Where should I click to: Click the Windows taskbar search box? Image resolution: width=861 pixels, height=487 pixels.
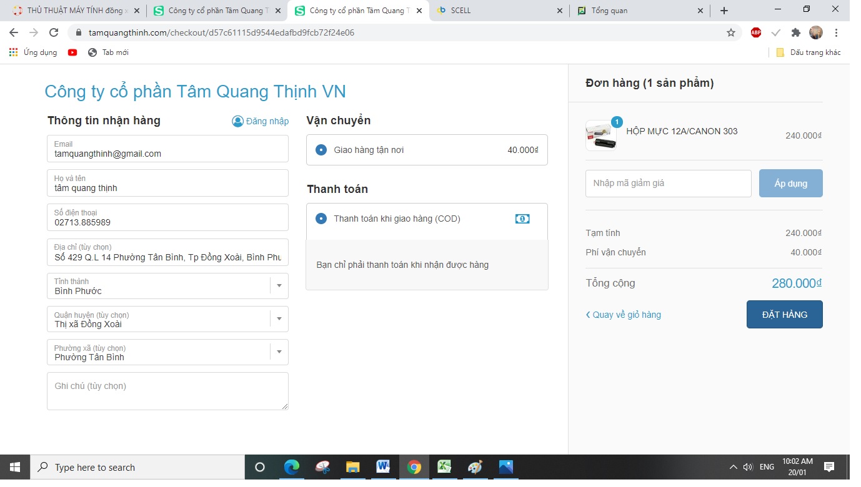pyautogui.click(x=137, y=467)
